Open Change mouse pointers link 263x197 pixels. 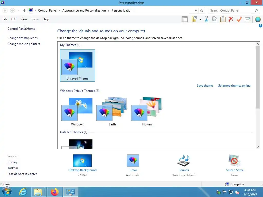[x=24, y=44]
